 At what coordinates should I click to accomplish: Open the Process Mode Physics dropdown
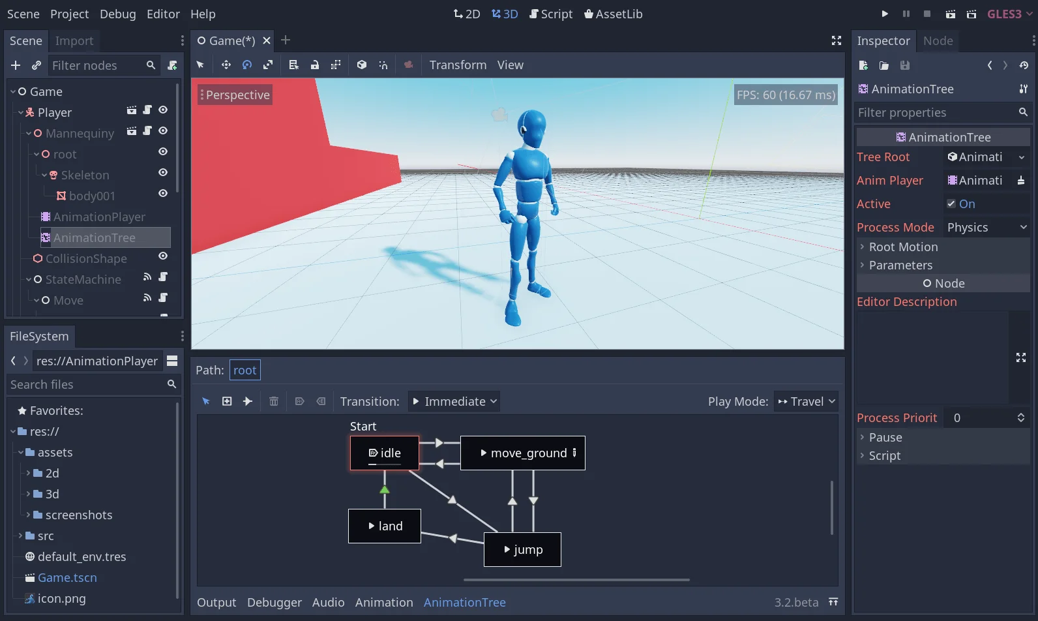(x=986, y=227)
